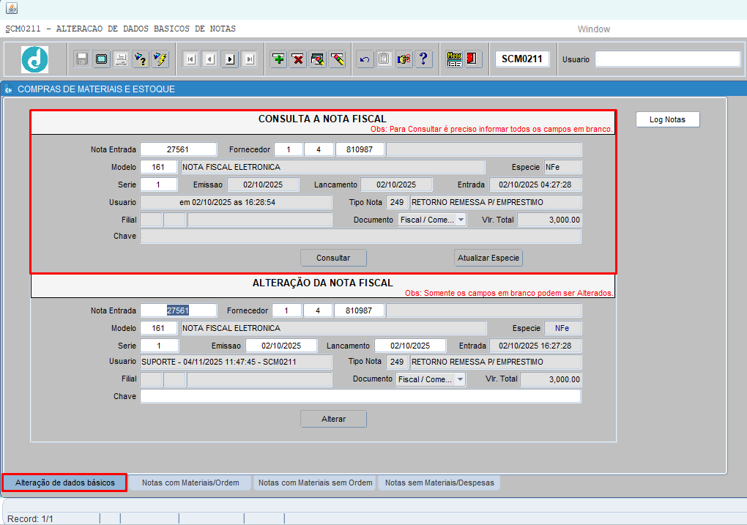
Task: Click the Menu toolbar icon
Action: point(454,59)
